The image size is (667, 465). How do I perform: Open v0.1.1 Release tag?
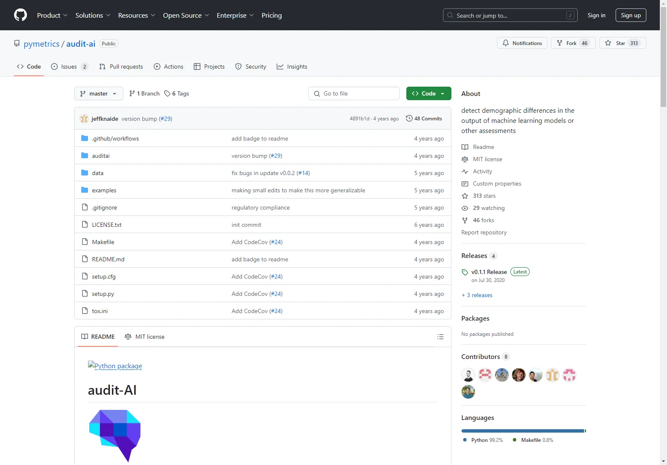[489, 272]
